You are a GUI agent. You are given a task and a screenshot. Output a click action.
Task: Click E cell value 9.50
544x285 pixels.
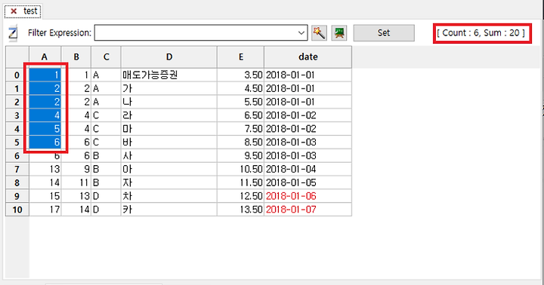(x=241, y=156)
